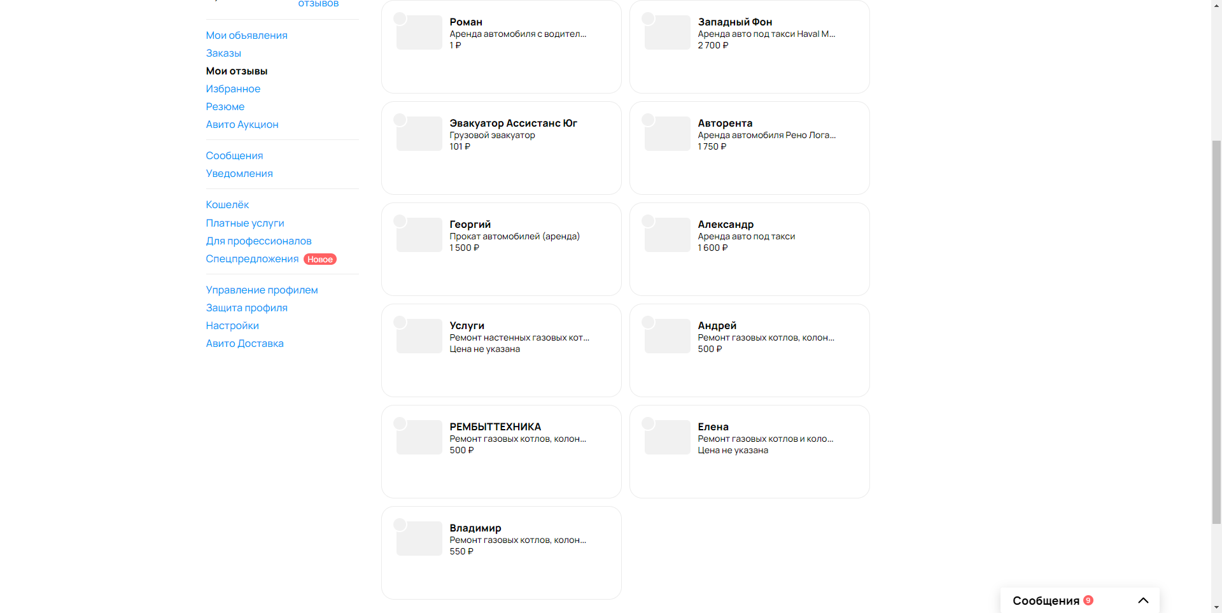Open Владимир gas boiler repair card
Image resolution: width=1222 pixels, height=613 pixels.
502,553
